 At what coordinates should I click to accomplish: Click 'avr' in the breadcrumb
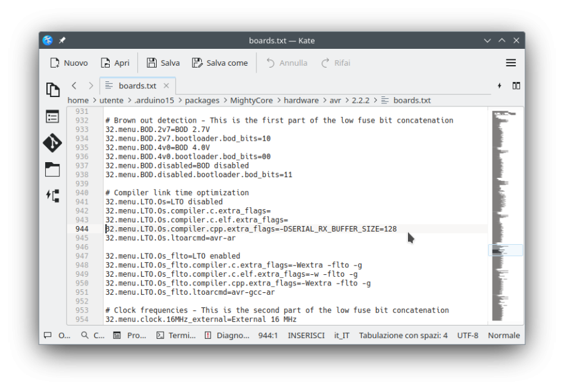pyautogui.click(x=335, y=100)
